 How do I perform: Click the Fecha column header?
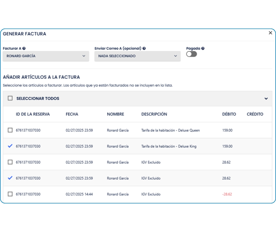coord(72,114)
